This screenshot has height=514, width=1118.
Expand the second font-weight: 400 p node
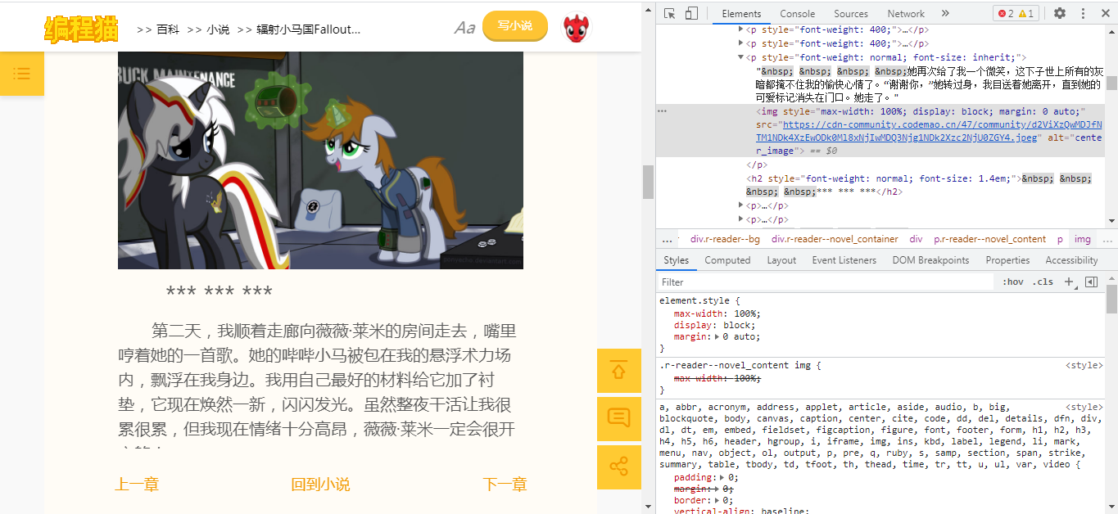[x=741, y=43]
